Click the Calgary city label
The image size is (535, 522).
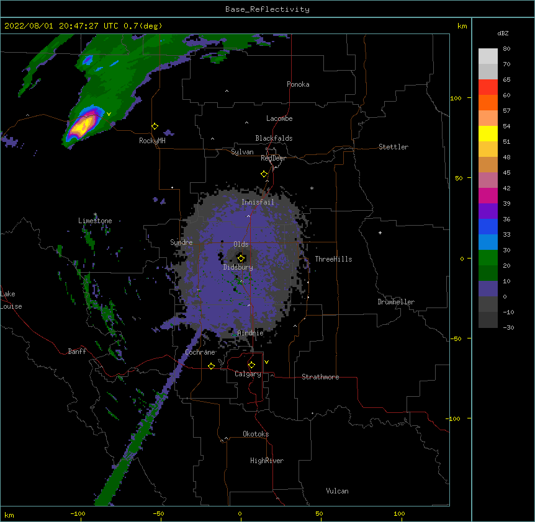[x=248, y=374]
